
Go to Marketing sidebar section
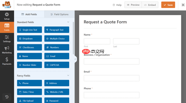point(7,50)
